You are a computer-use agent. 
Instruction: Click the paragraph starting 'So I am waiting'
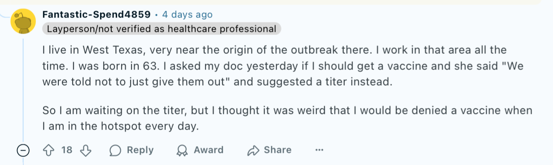[286, 118]
